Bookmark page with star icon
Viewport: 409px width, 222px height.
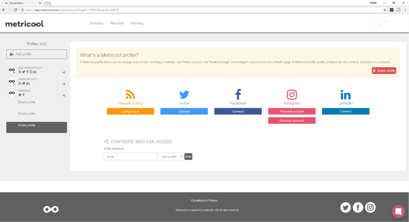385,10
